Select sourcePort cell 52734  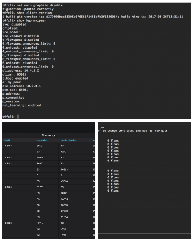(x=41, y=223)
